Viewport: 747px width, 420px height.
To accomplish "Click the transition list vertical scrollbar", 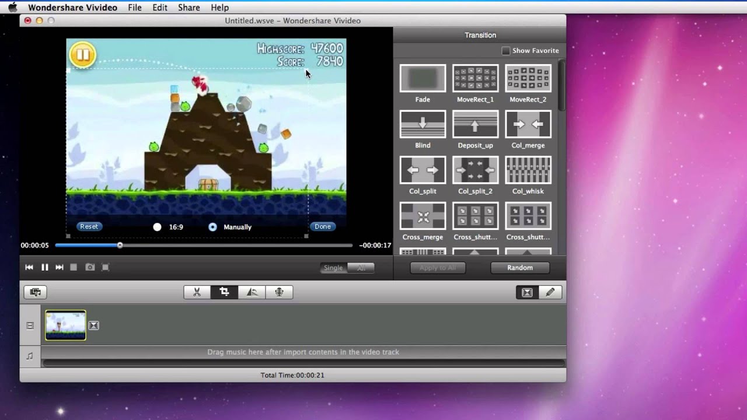I will 561,86.
